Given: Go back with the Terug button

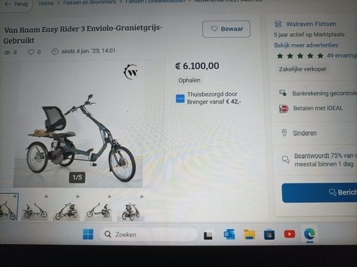Looking at the screenshot, I should coord(16,4).
